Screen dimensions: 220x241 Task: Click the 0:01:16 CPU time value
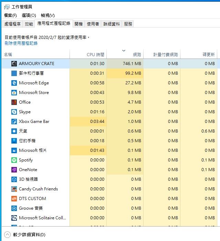(x=97, y=112)
